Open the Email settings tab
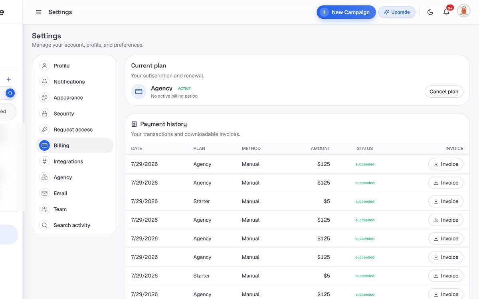 tap(75, 193)
